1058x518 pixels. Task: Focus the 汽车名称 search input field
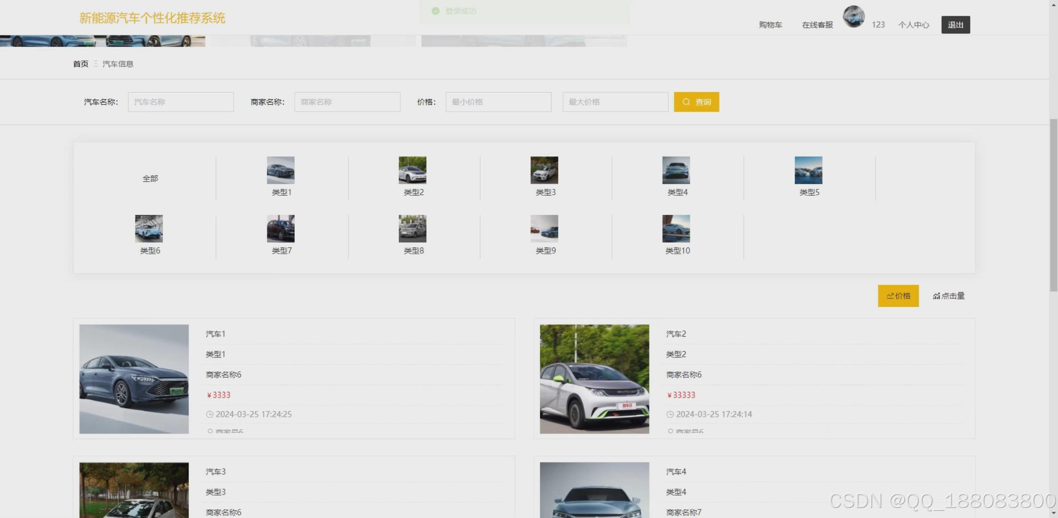pyautogui.click(x=180, y=102)
